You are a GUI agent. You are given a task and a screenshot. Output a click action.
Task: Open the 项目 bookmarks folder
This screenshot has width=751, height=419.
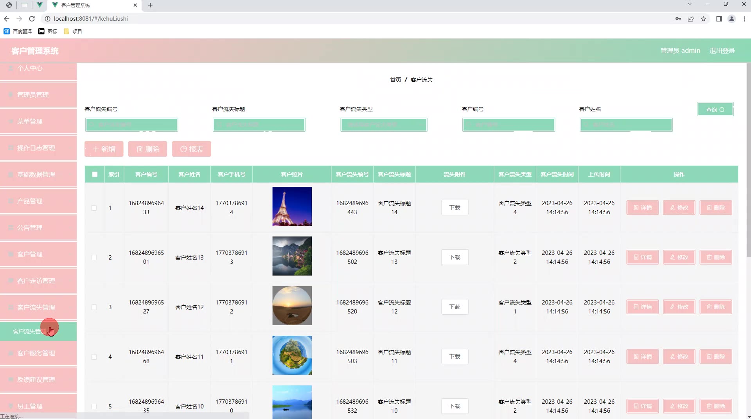[73, 31]
